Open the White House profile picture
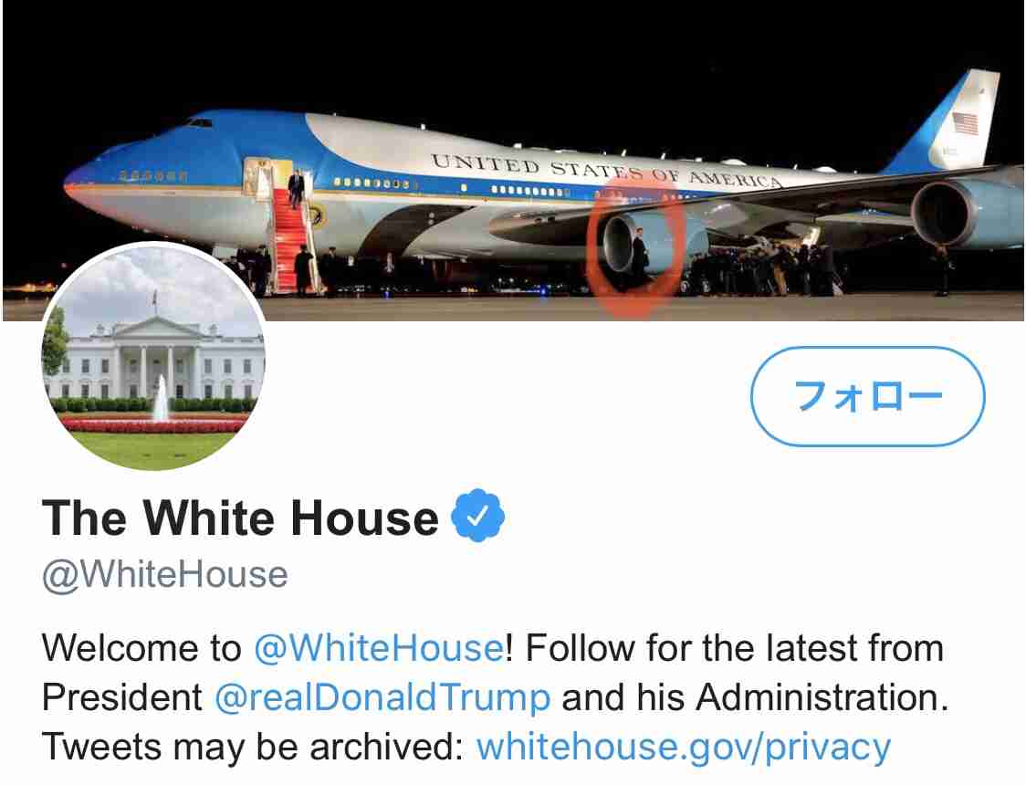Screen dimensions: 1026x785 [x=153, y=357]
